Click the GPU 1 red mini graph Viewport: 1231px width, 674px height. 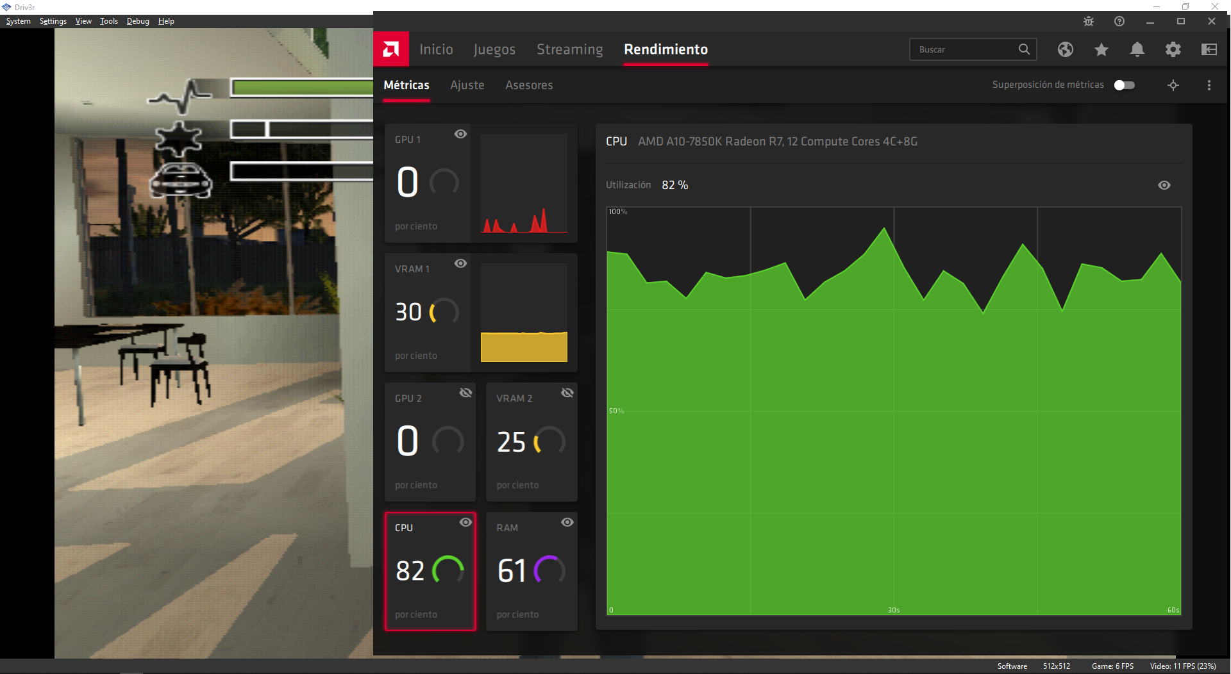(x=524, y=183)
